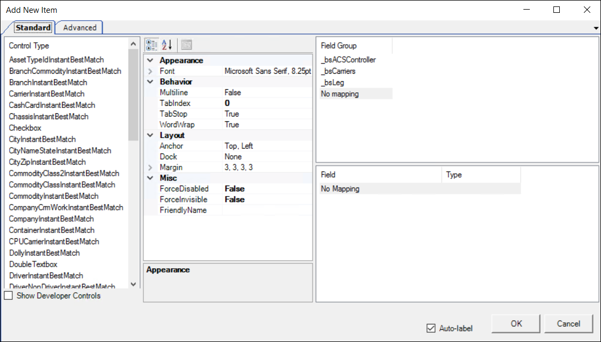Screen dimensions: 601x342
Task: Click the Cancel button
Action: click(568, 323)
